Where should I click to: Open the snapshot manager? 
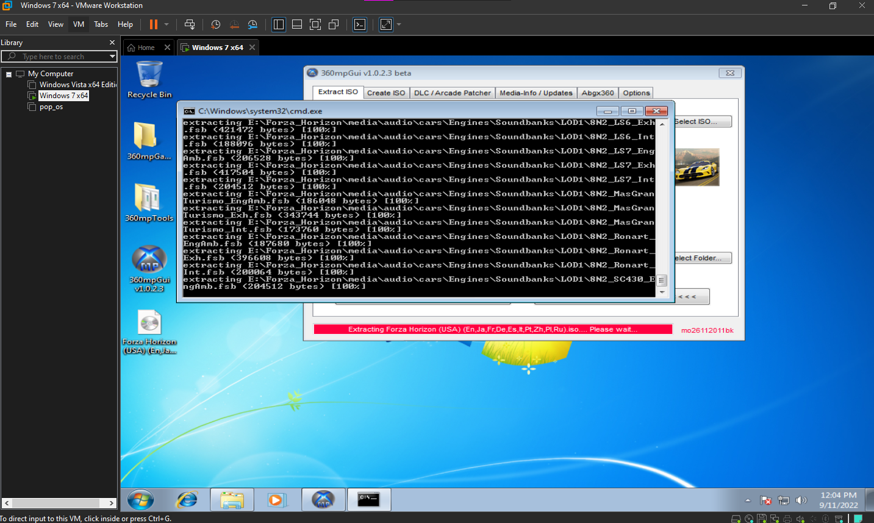[253, 24]
